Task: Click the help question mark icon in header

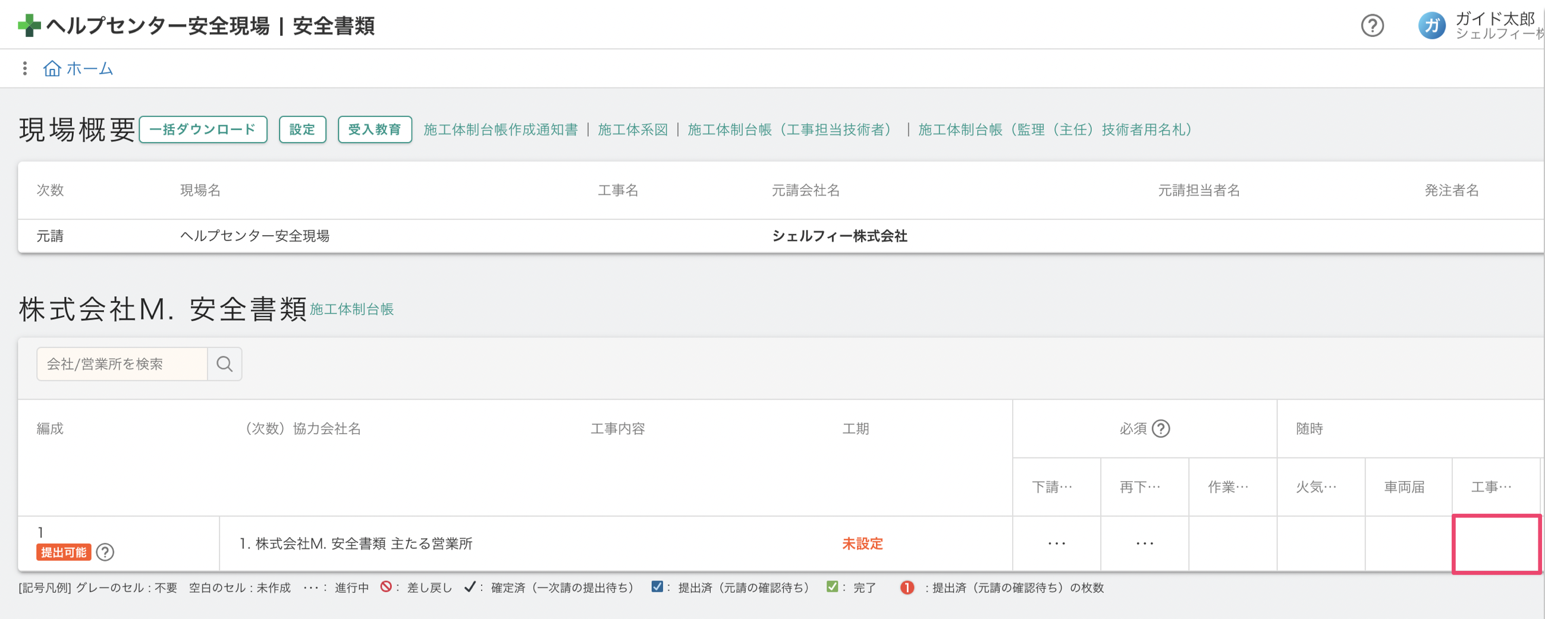Action: click(1372, 26)
